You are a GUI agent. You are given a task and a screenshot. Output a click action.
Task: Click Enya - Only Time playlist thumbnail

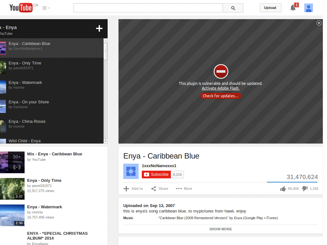(3, 68)
